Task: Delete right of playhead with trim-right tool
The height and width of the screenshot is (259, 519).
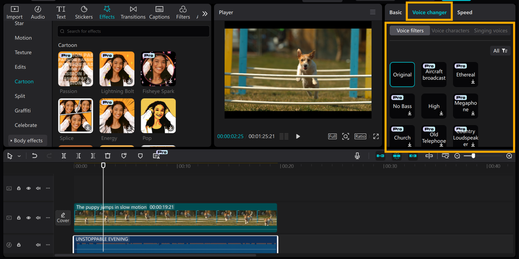Action: tap(93, 156)
